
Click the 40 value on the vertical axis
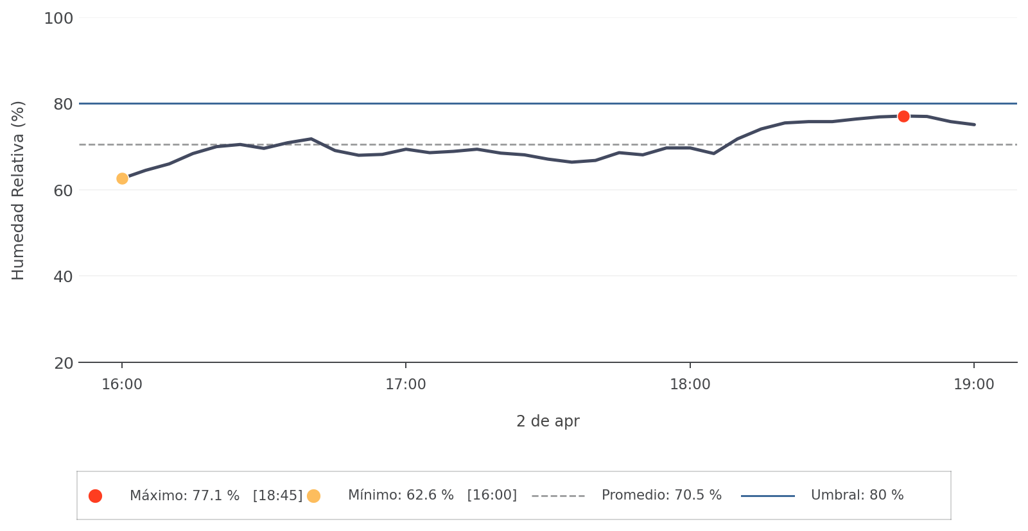click(63, 276)
